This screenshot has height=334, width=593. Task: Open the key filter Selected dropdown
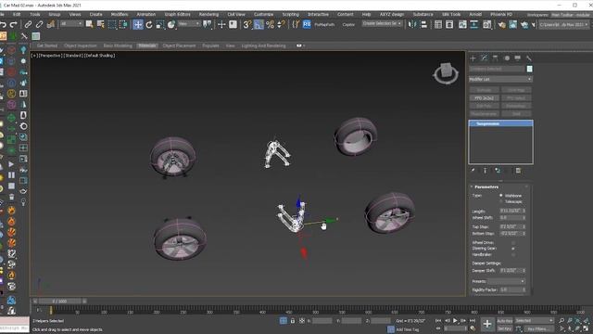click(534, 321)
